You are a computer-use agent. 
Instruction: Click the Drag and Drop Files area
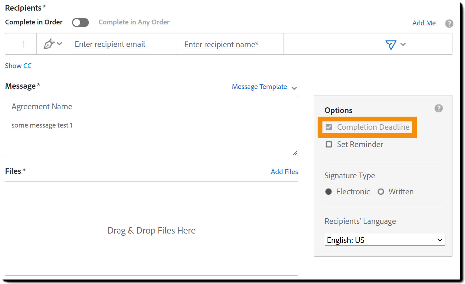pyautogui.click(x=151, y=230)
